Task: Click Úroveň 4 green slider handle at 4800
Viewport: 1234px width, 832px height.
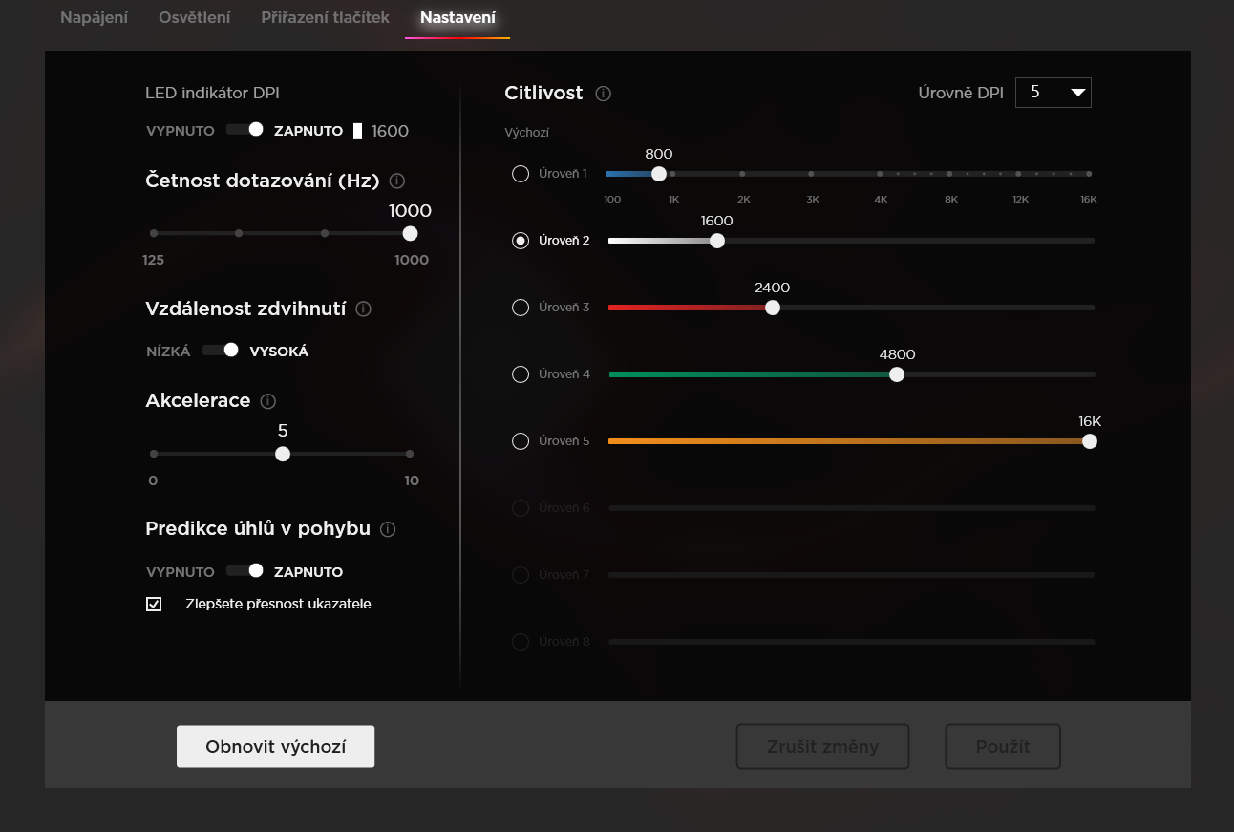Action: pos(897,374)
